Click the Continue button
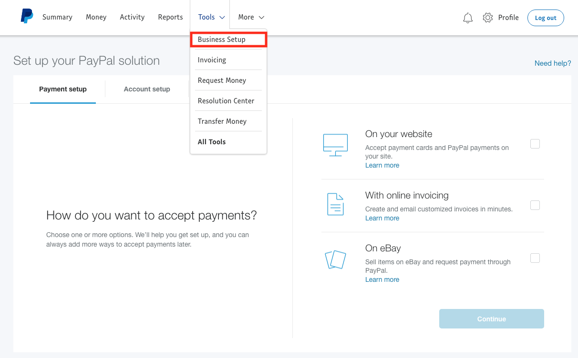 [492, 319]
